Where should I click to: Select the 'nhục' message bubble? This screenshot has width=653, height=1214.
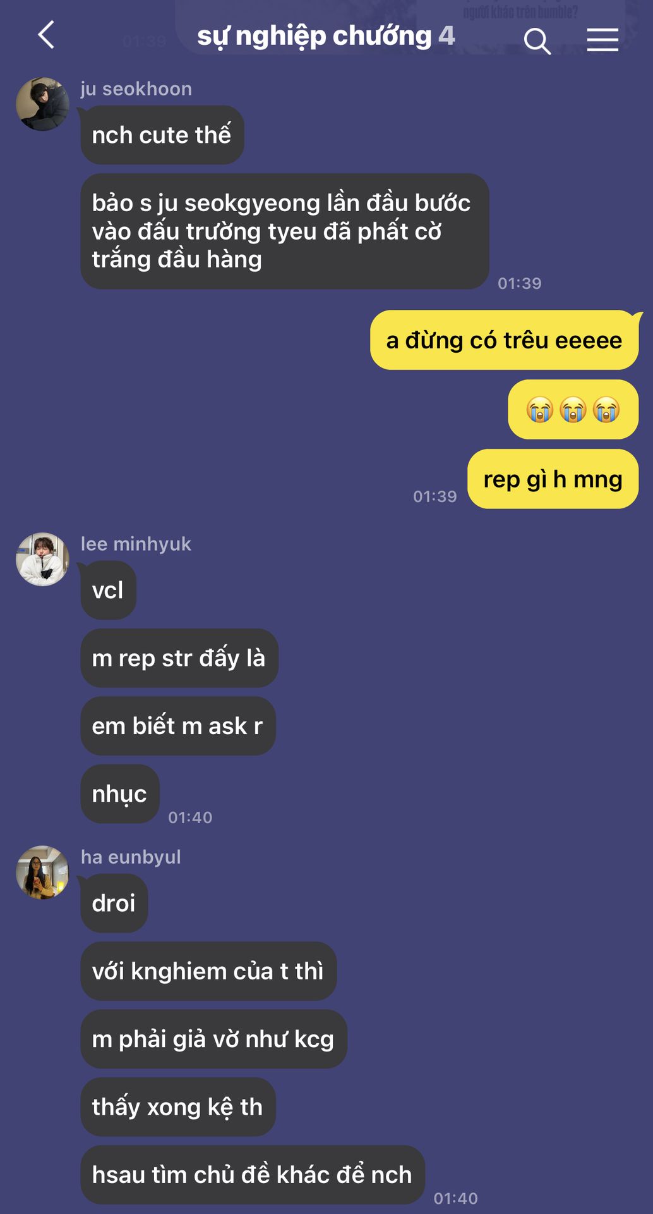120,794
